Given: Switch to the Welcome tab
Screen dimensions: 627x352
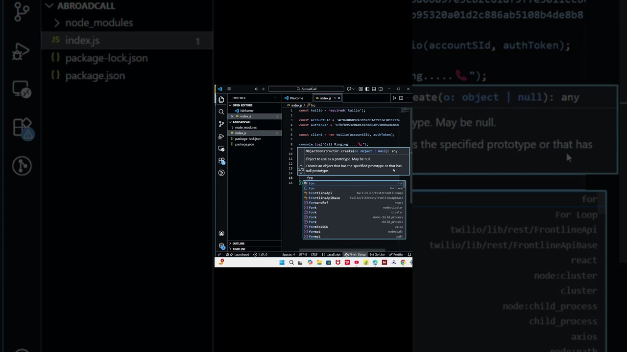Looking at the screenshot, I should coord(297,98).
